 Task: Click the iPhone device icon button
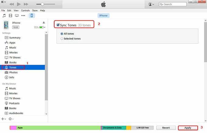31,15
